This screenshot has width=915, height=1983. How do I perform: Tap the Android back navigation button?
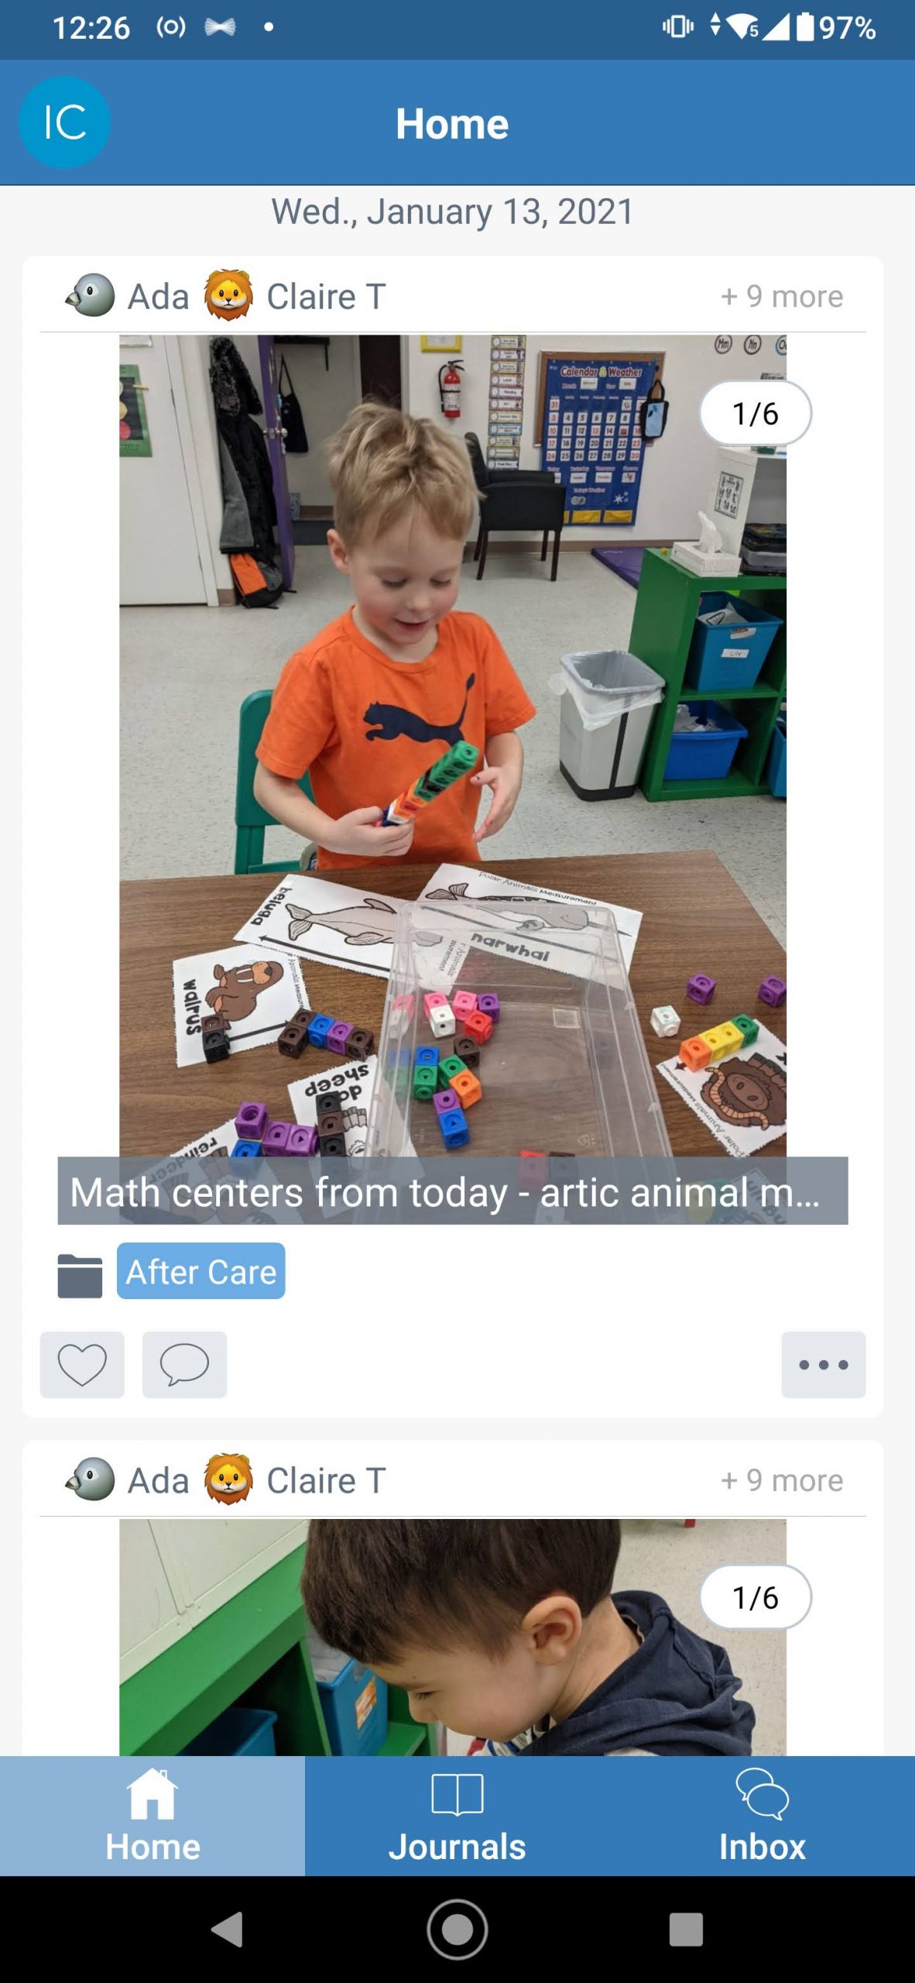(x=228, y=1929)
